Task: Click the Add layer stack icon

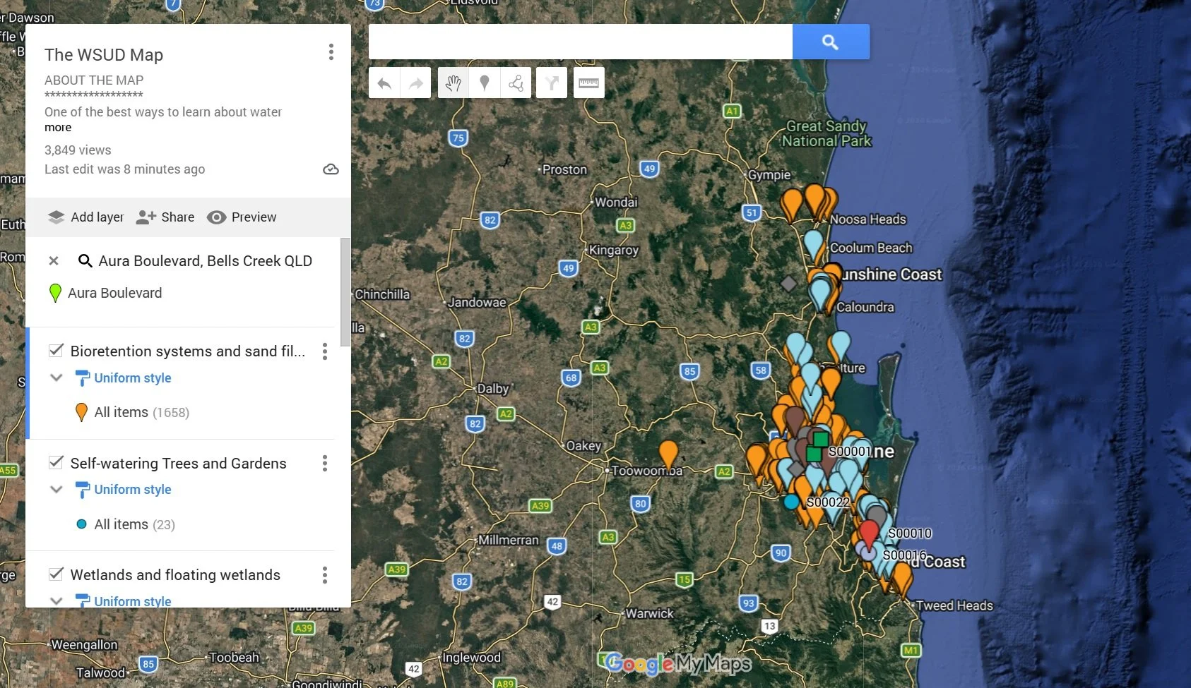Action: tap(56, 217)
